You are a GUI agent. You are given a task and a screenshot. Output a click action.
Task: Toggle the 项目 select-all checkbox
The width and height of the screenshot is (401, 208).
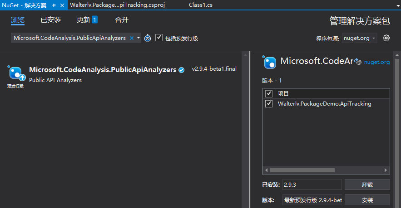[269, 94]
